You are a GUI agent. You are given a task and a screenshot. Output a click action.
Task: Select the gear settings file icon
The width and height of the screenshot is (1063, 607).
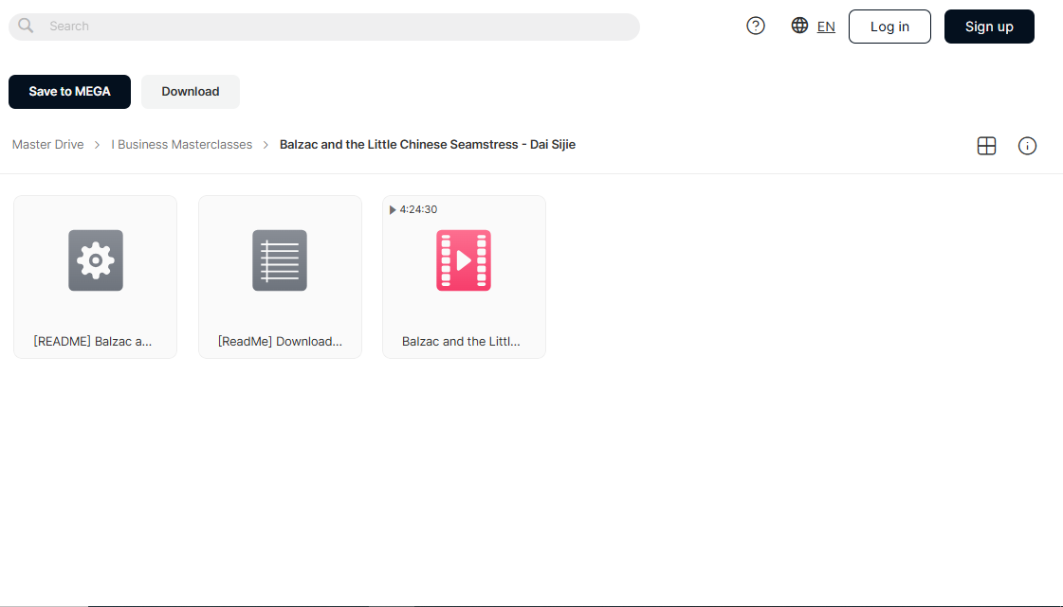(96, 260)
